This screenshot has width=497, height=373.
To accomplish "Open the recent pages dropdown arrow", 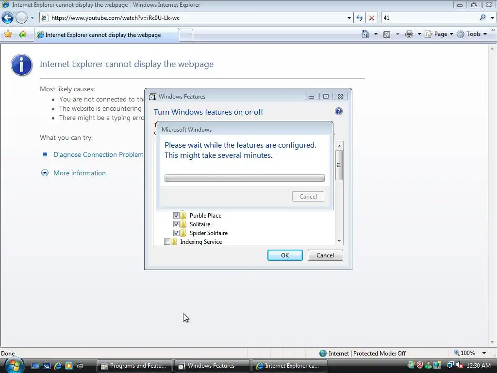I will pos(32,18).
